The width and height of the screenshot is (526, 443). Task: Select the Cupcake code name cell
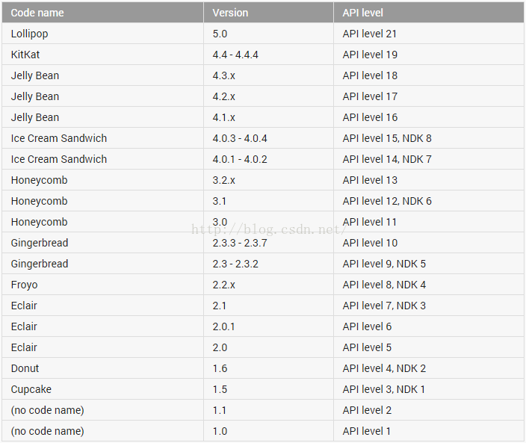point(31,389)
